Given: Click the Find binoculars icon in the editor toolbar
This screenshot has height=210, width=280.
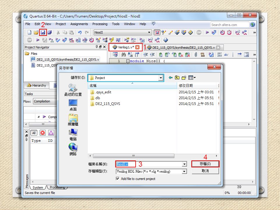Looking at the screenshot, I should [123, 55].
